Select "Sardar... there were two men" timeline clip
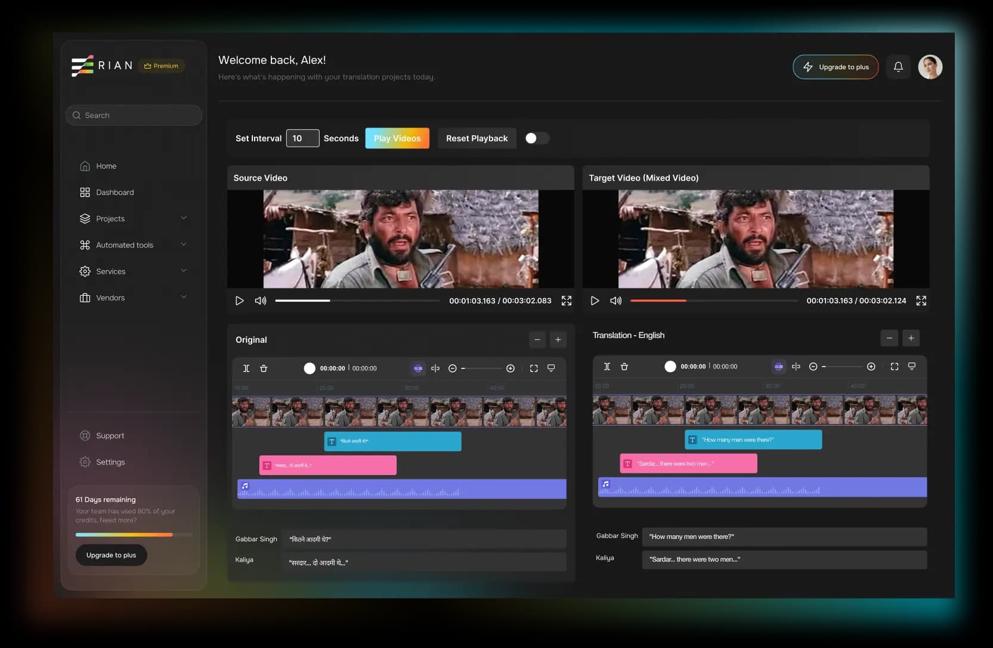 689,463
